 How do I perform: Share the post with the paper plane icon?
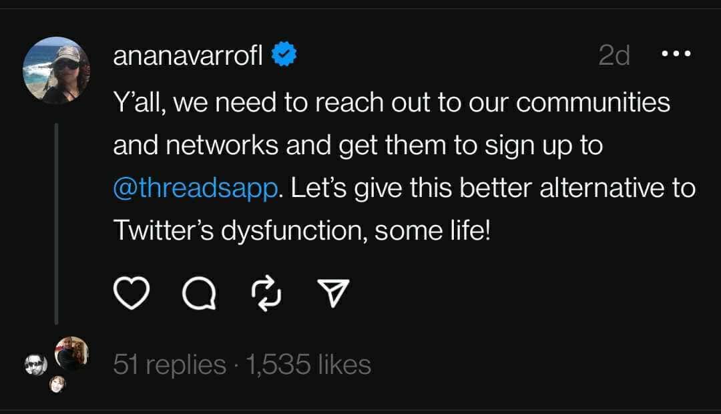coord(334,290)
